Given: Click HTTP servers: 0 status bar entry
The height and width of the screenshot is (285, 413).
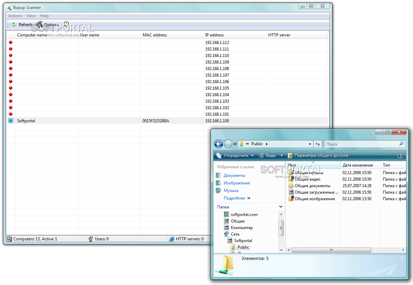Looking at the screenshot, I should [x=187, y=239].
